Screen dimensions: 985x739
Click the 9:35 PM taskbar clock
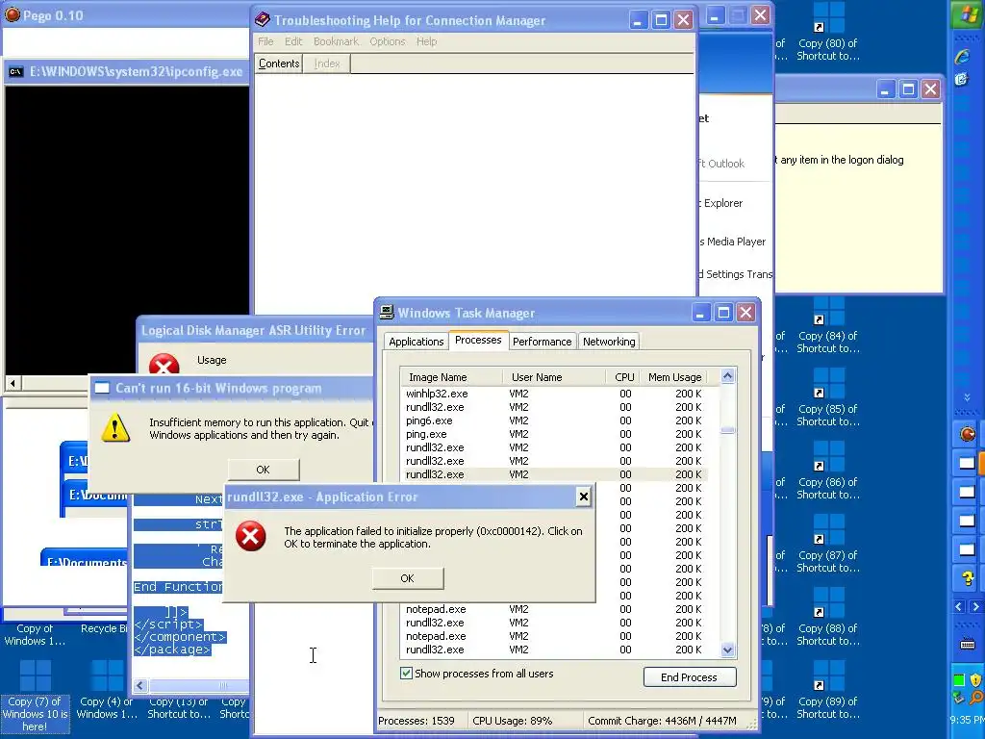968,720
